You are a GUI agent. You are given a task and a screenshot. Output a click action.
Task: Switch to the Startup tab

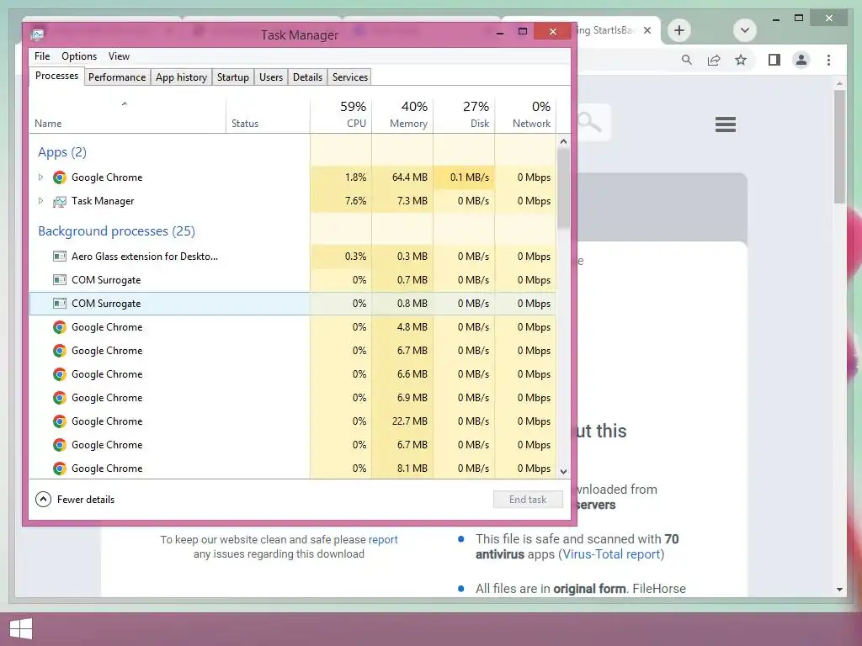coord(233,77)
